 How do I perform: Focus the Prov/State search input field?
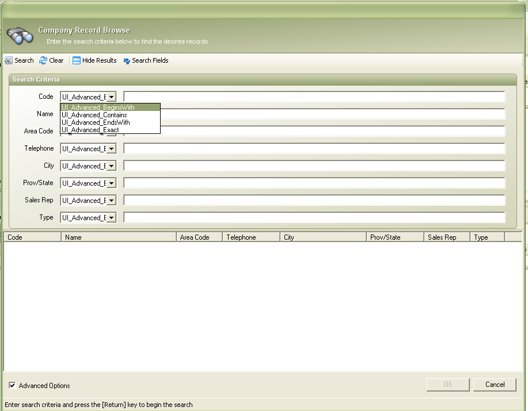click(x=314, y=183)
